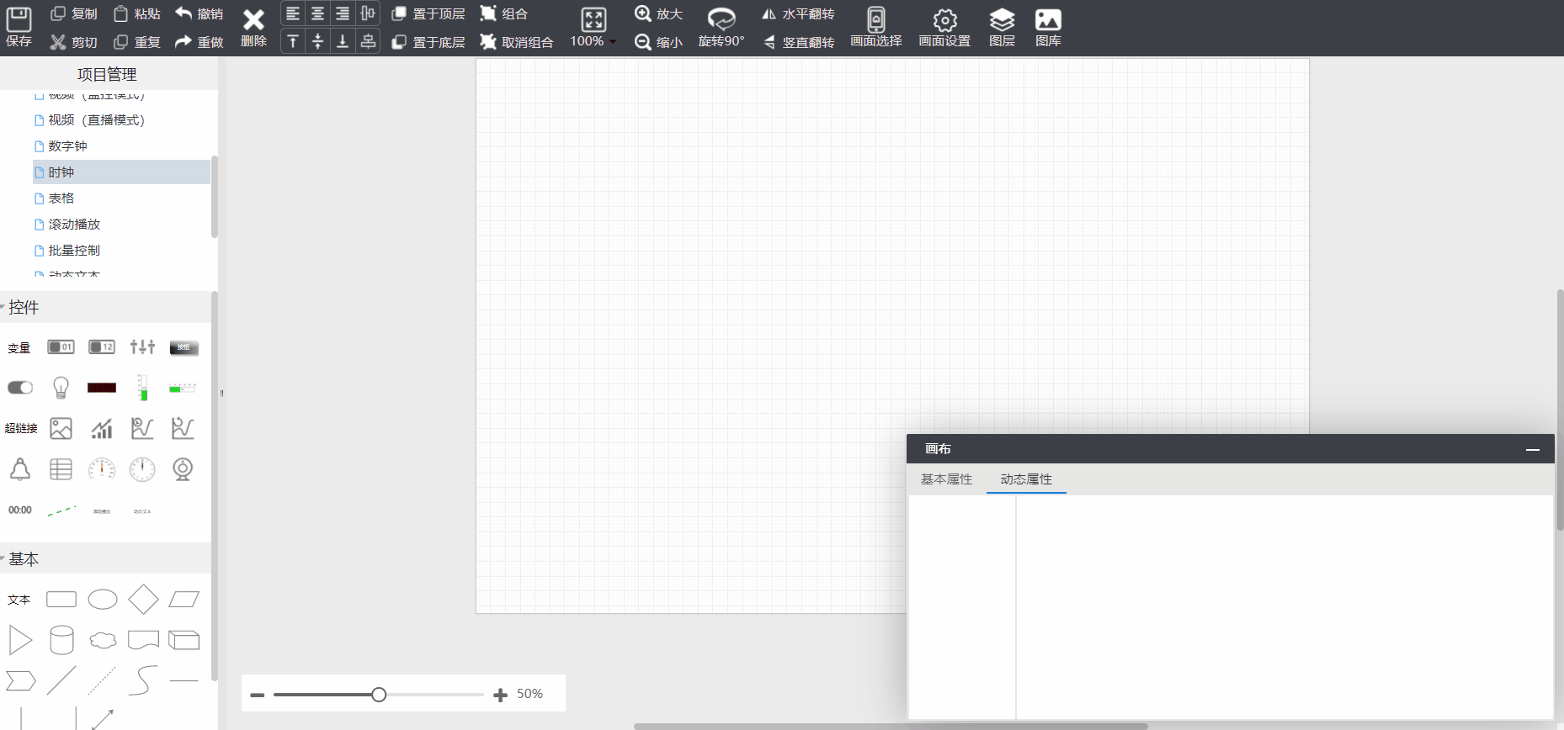
Task: Select the alarm bell control
Action: (20, 469)
